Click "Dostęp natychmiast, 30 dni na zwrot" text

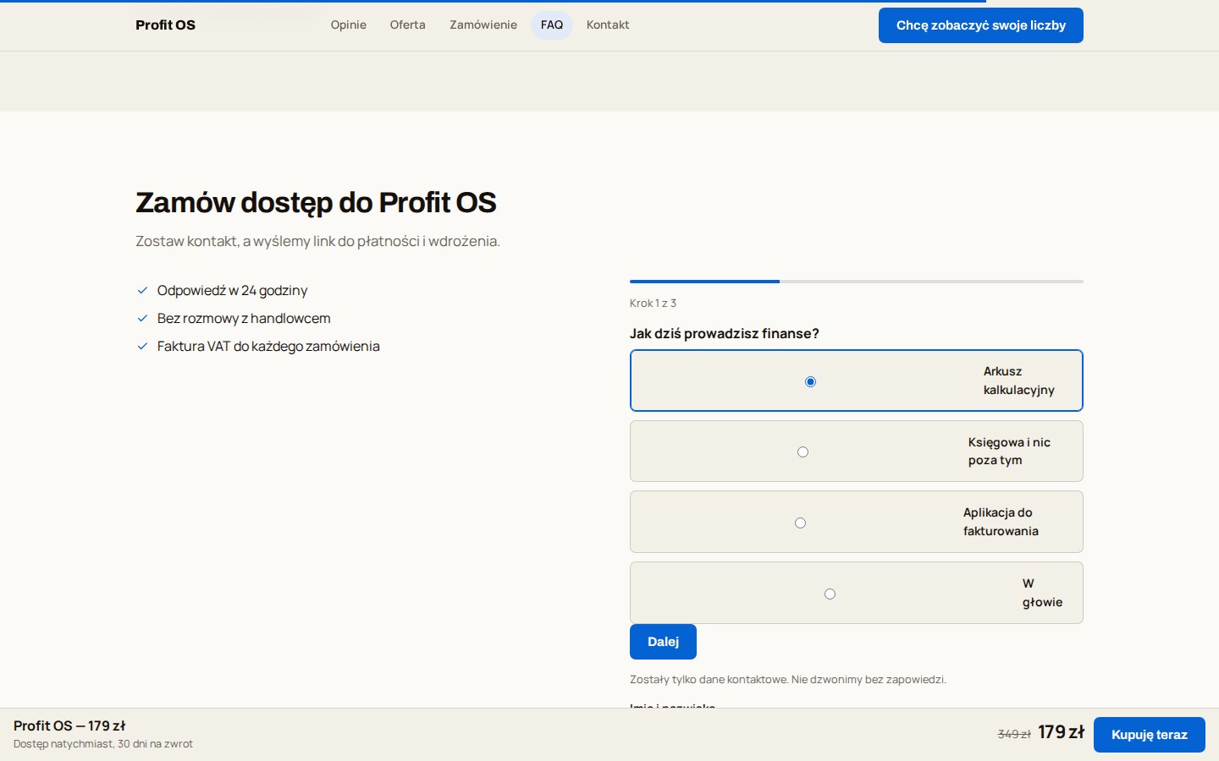pyautogui.click(x=103, y=744)
